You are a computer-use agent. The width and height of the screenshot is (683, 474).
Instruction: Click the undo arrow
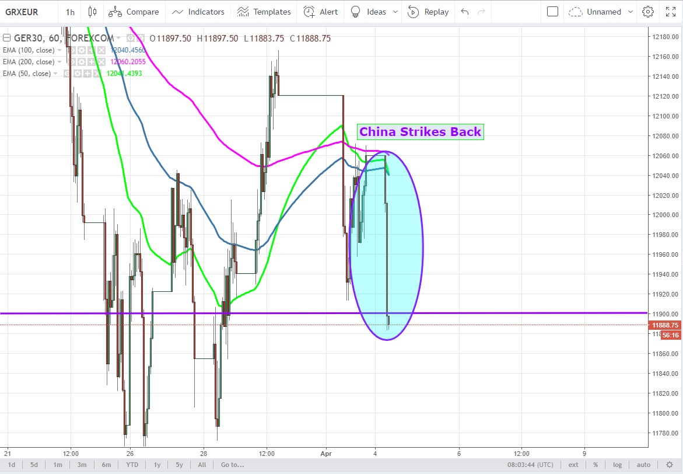[464, 12]
